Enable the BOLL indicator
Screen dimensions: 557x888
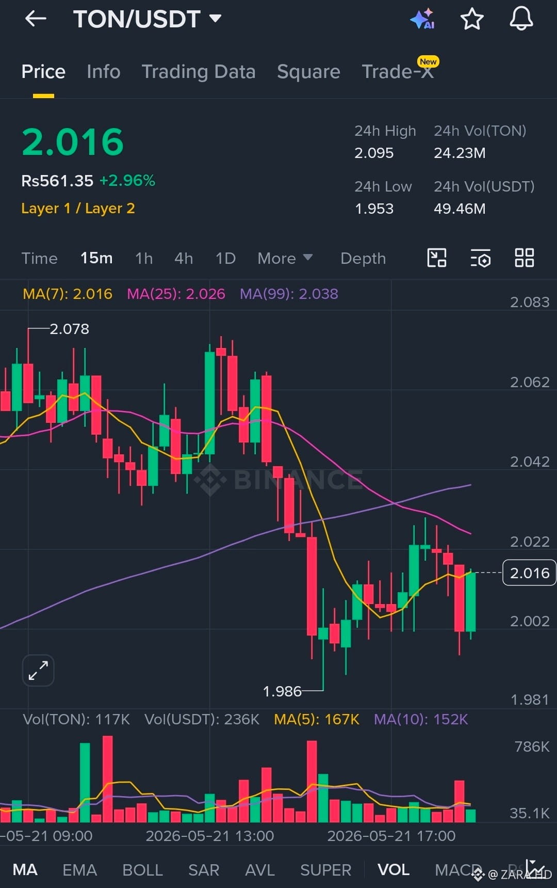[142, 870]
